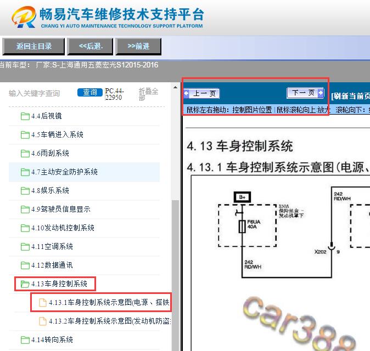
Task: Click the >>前进 forward button
Action: point(138,47)
